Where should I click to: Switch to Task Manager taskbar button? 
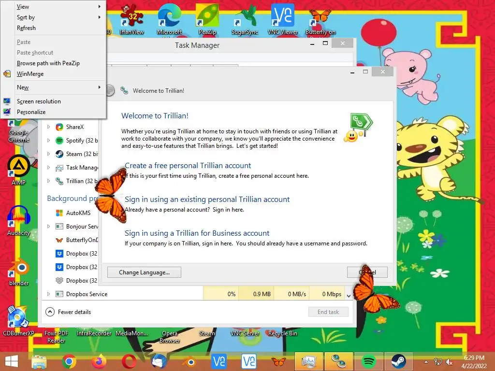tap(309, 361)
